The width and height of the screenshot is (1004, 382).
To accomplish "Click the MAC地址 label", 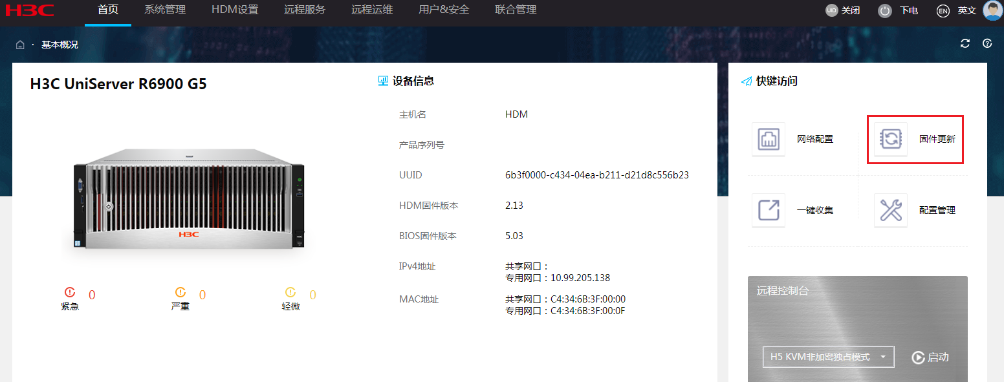I will 419,299.
